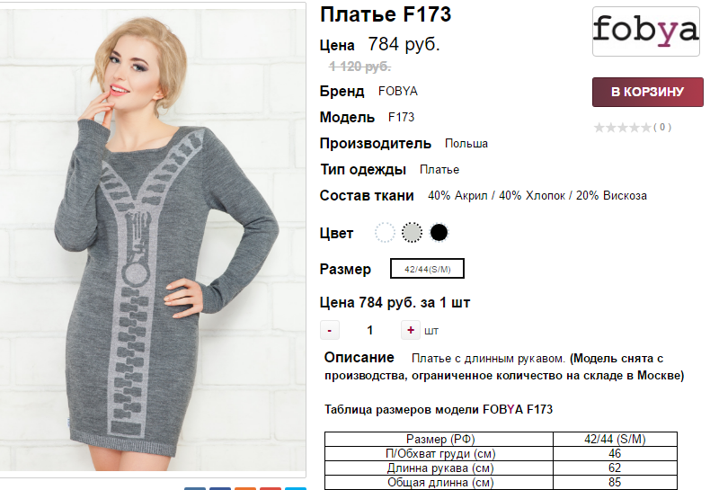
Task: Focus the quantity field showing 1
Action: point(370,330)
